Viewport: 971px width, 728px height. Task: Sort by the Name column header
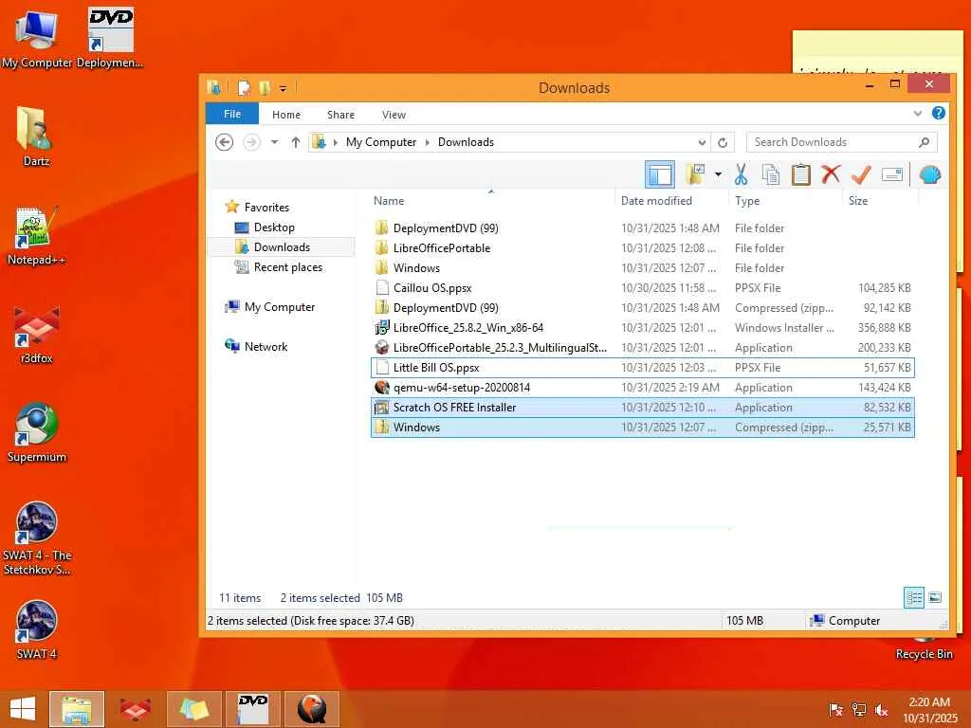click(x=388, y=201)
